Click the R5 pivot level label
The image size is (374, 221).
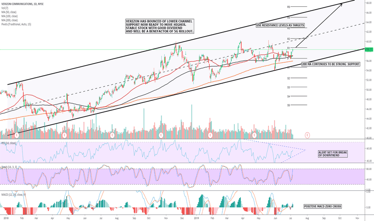[x=289, y=7]
